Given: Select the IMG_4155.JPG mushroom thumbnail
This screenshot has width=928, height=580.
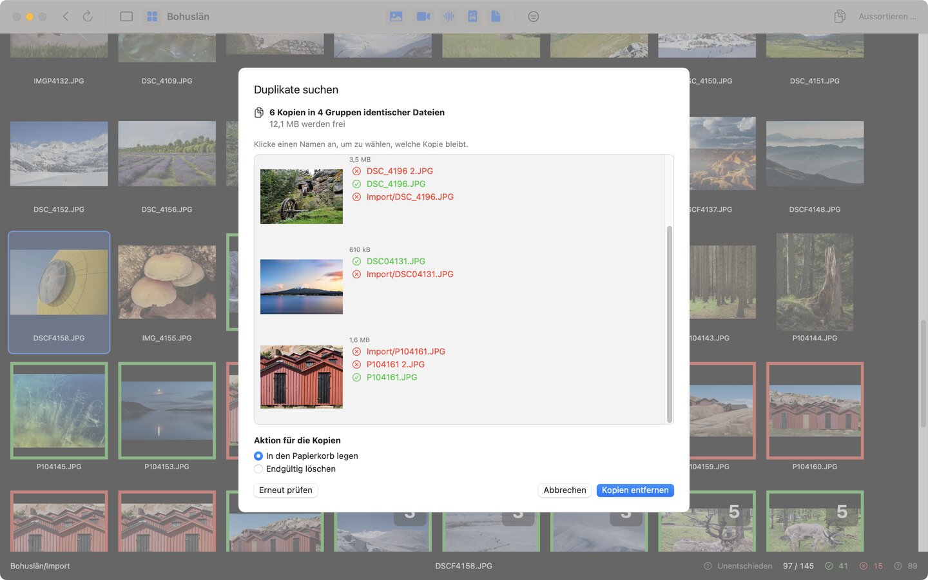Looking at the screenshot, I should pyautogui.click(x=167, y=282).
